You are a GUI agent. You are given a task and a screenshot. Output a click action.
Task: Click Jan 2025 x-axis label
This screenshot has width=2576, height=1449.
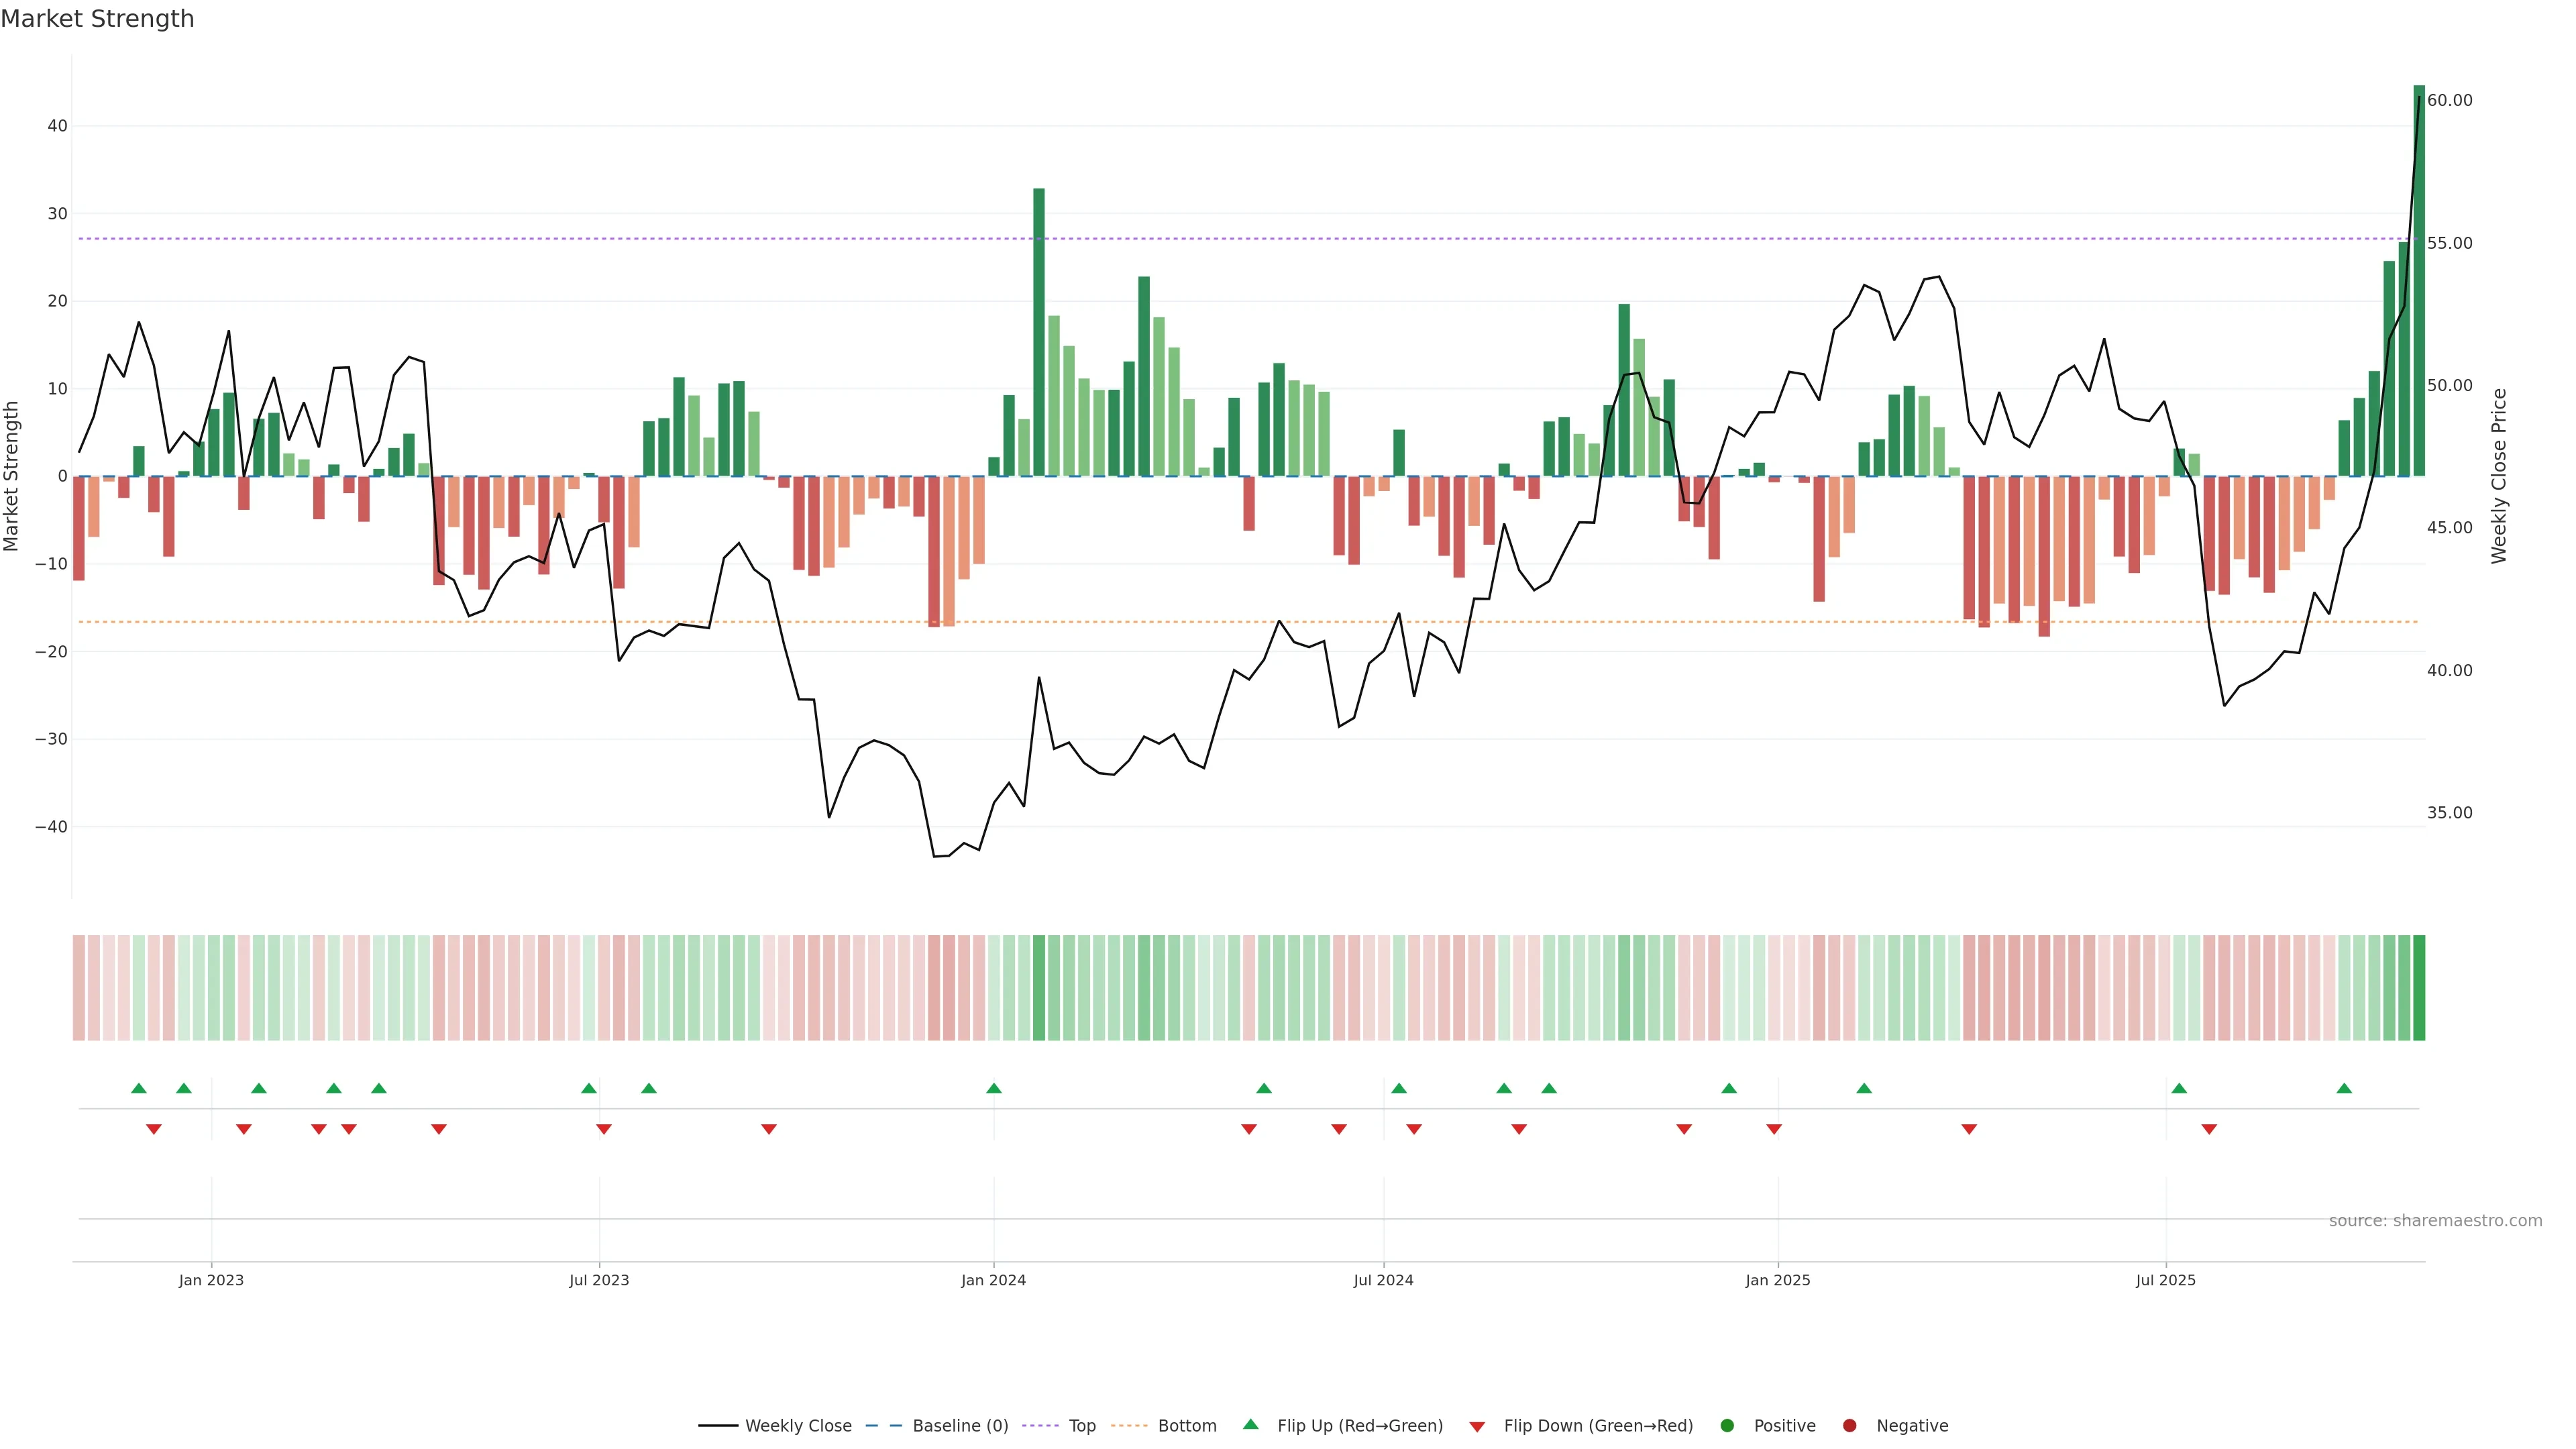pos(1777,1280)
